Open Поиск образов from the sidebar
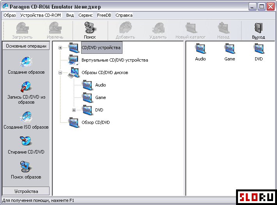The height and width of the screenshot is (205, 277). (x=26, y=167)
